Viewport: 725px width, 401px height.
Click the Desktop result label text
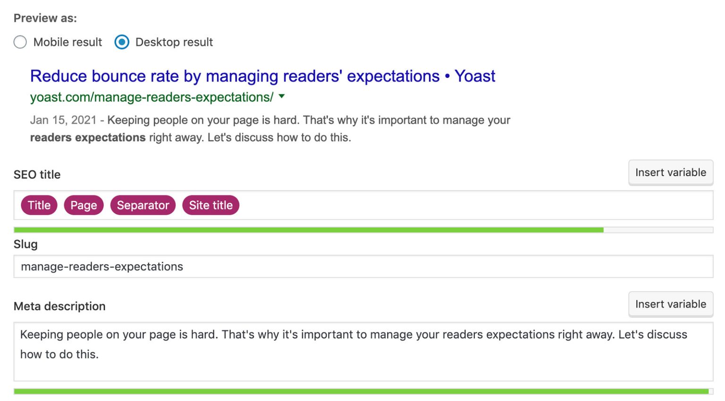pos(174,43)
